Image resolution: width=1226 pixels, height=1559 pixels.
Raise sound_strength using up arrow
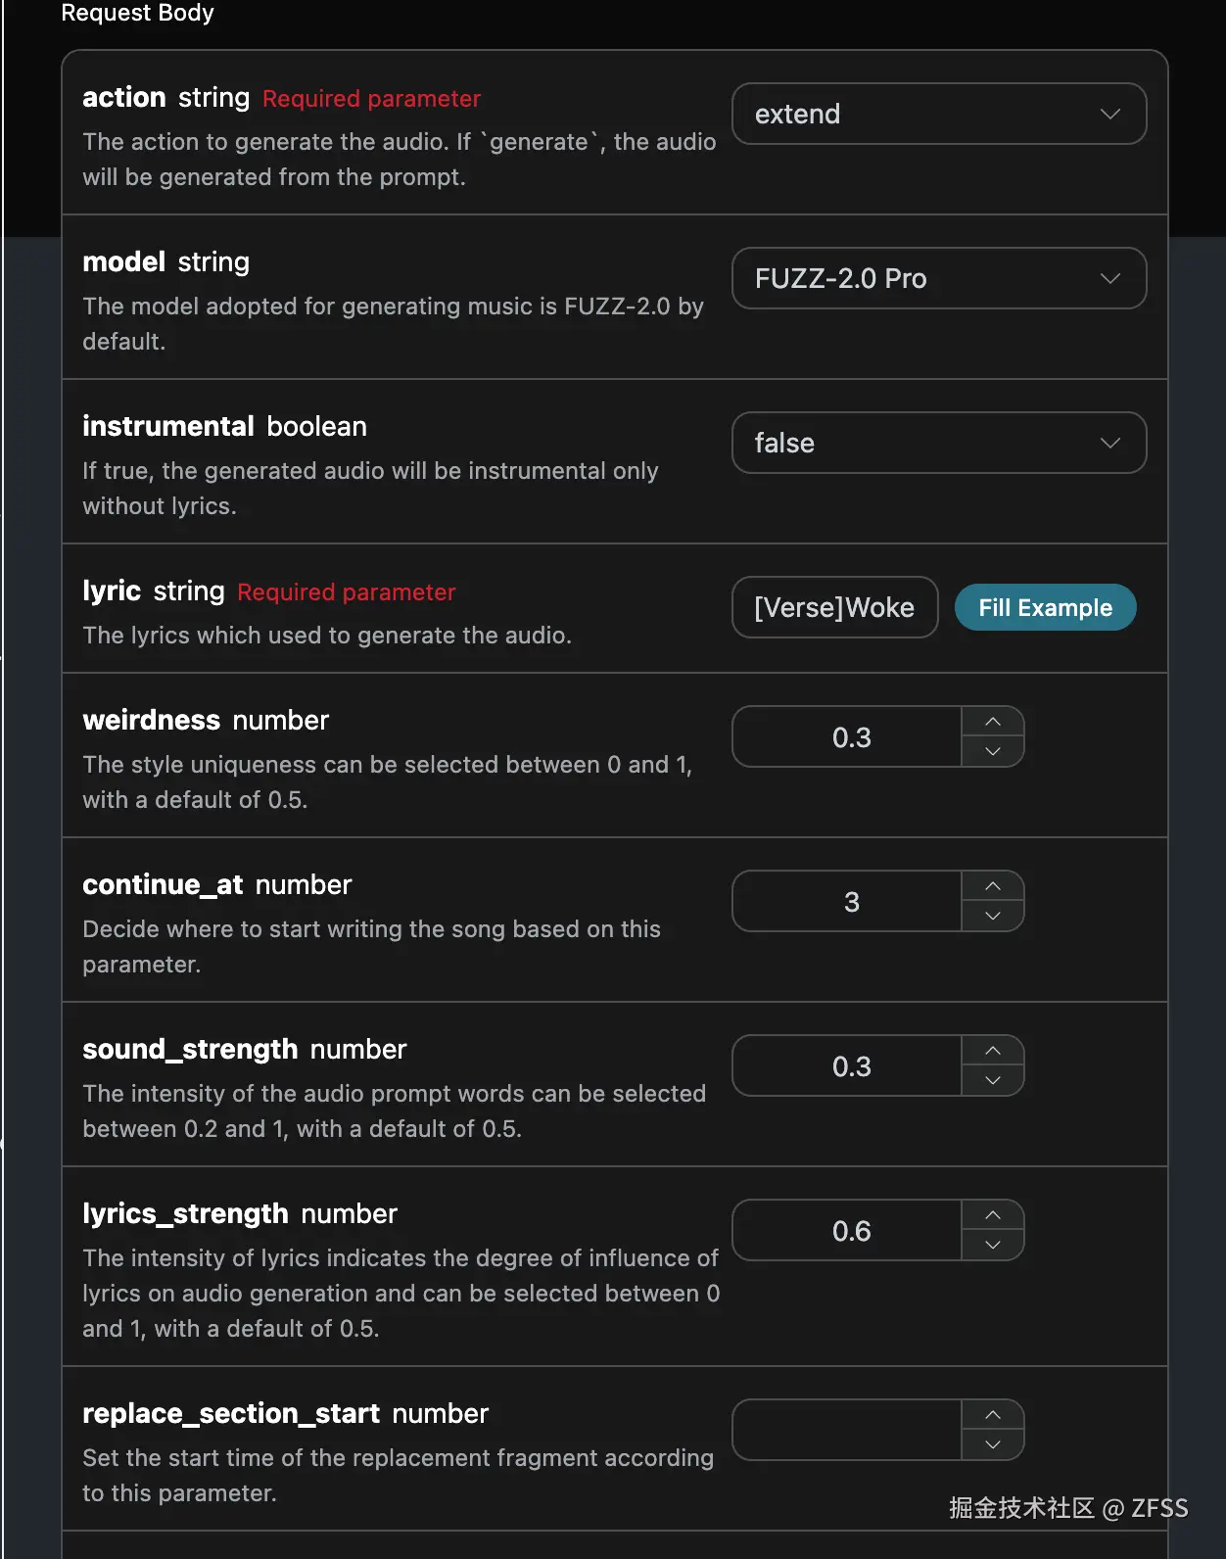click(x=992, y=1051)
